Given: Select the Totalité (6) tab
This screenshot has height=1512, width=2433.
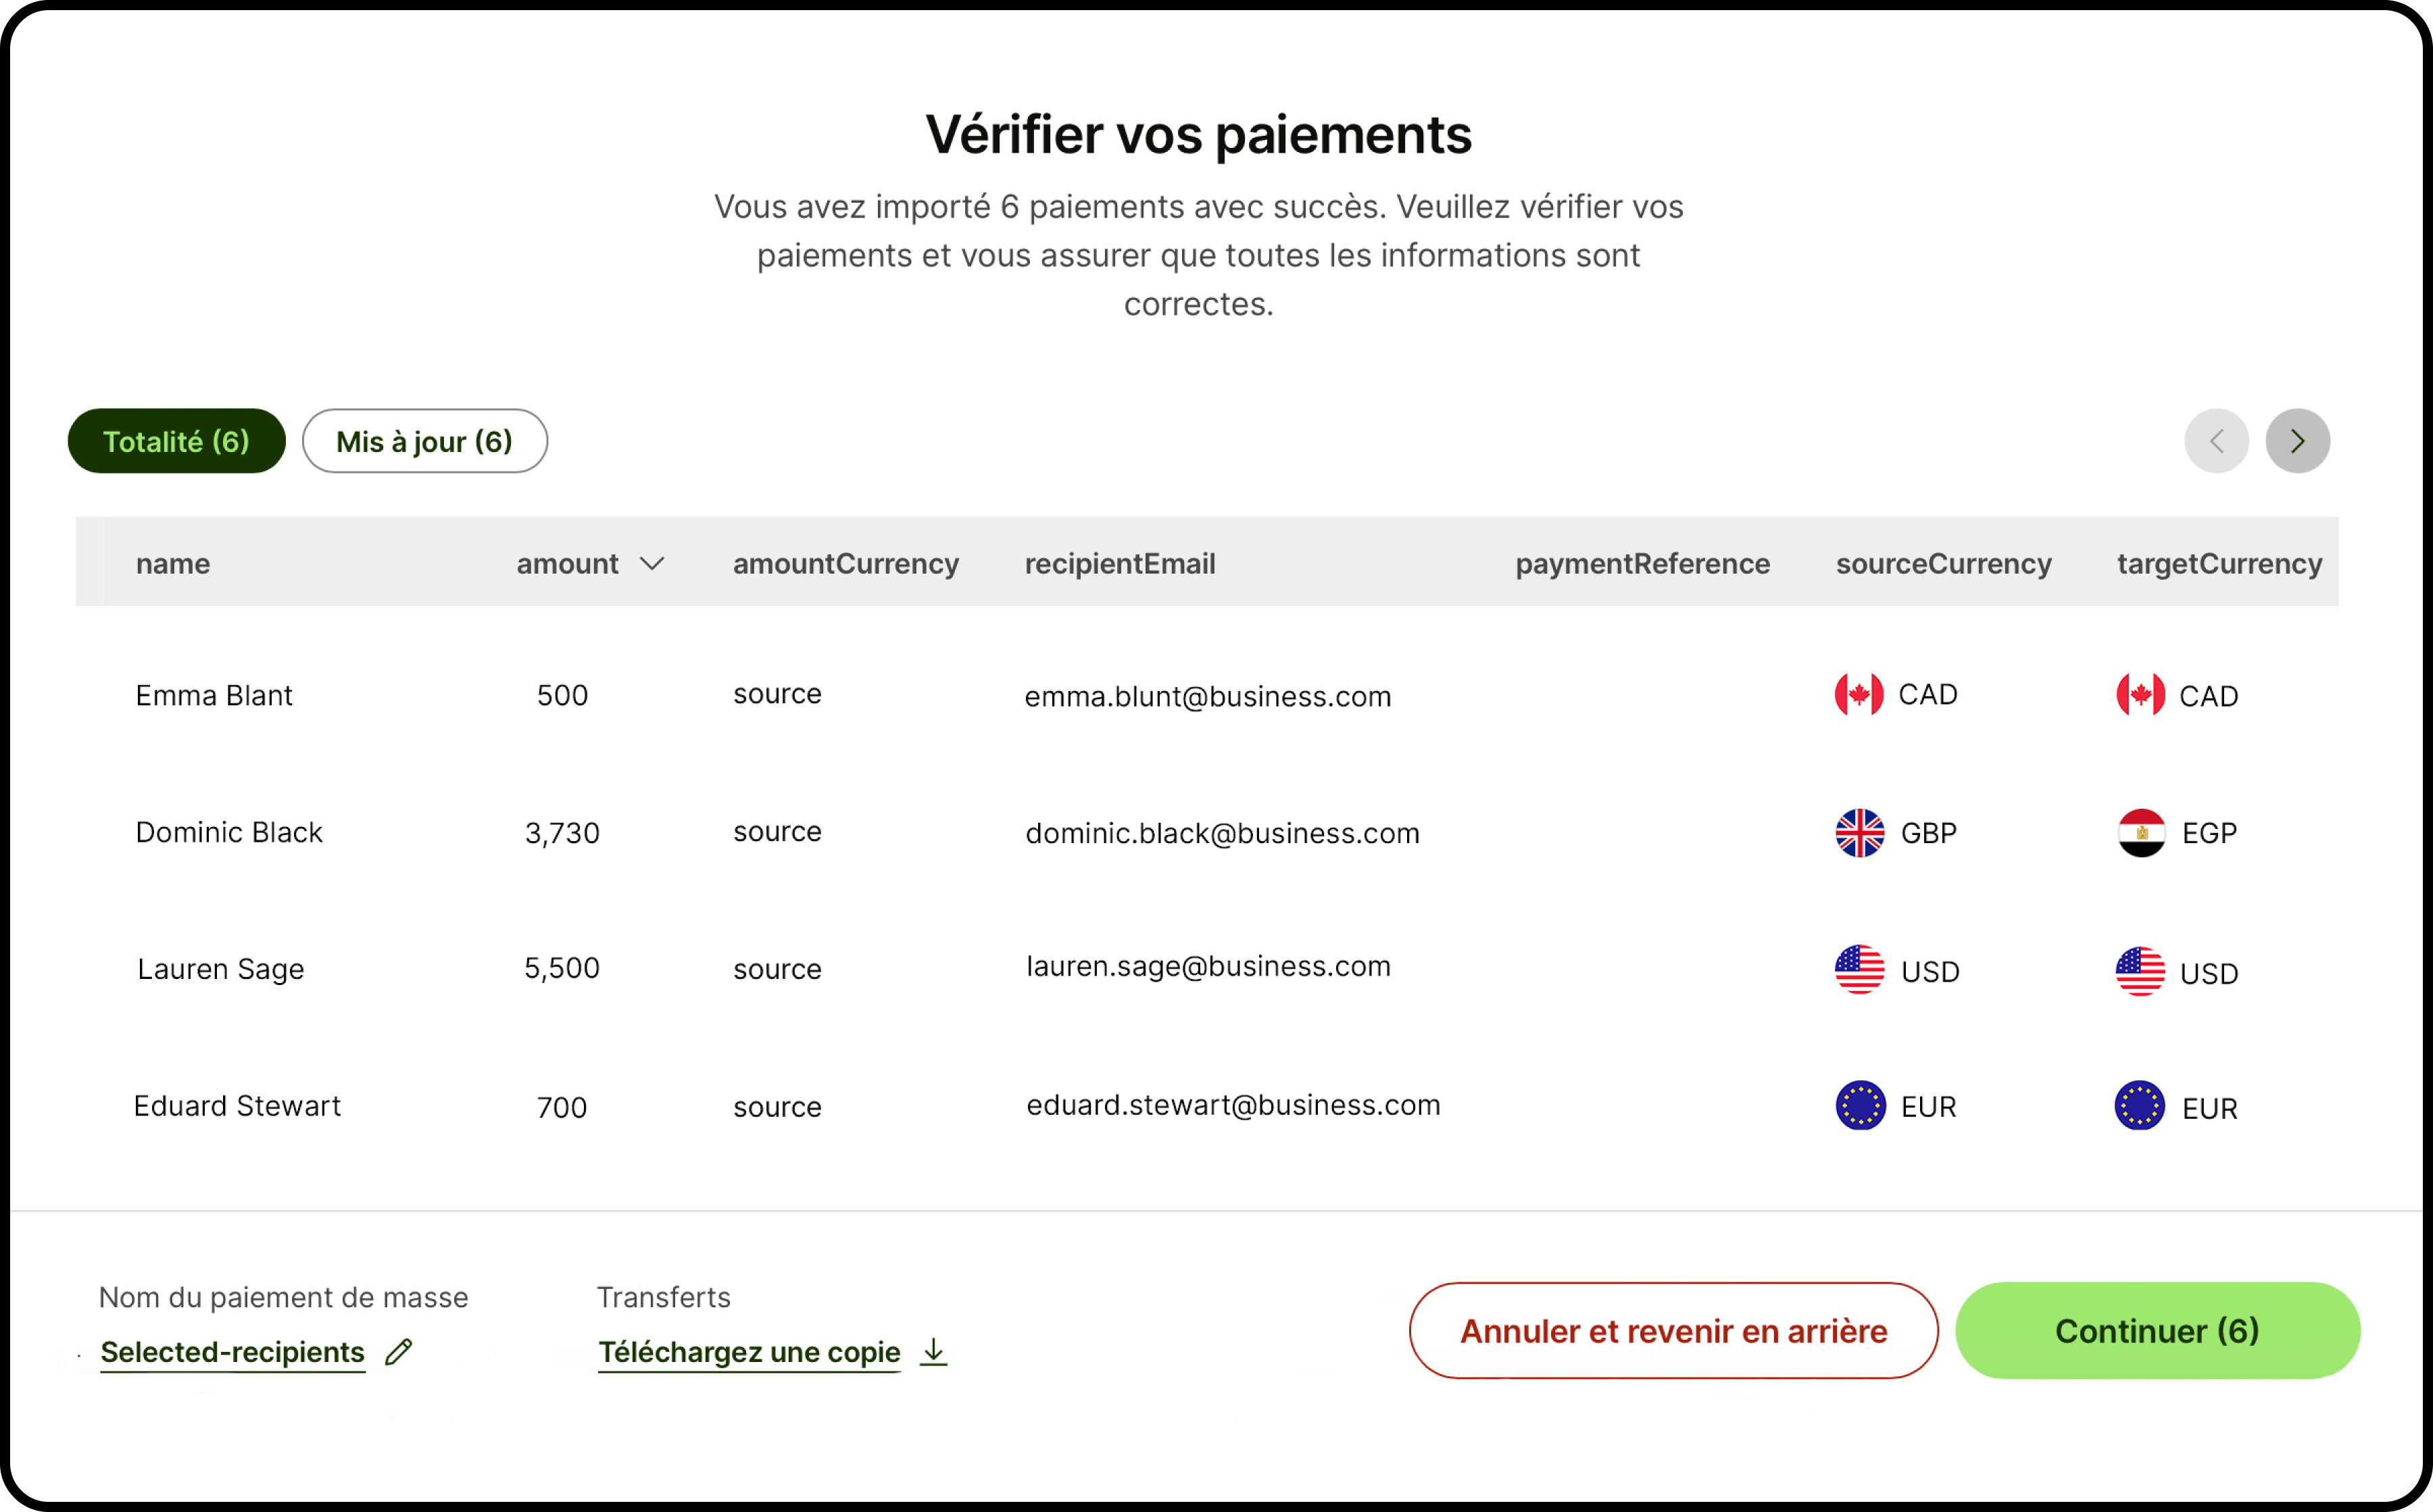Looking at the screenshot, I should pos(176,441).
